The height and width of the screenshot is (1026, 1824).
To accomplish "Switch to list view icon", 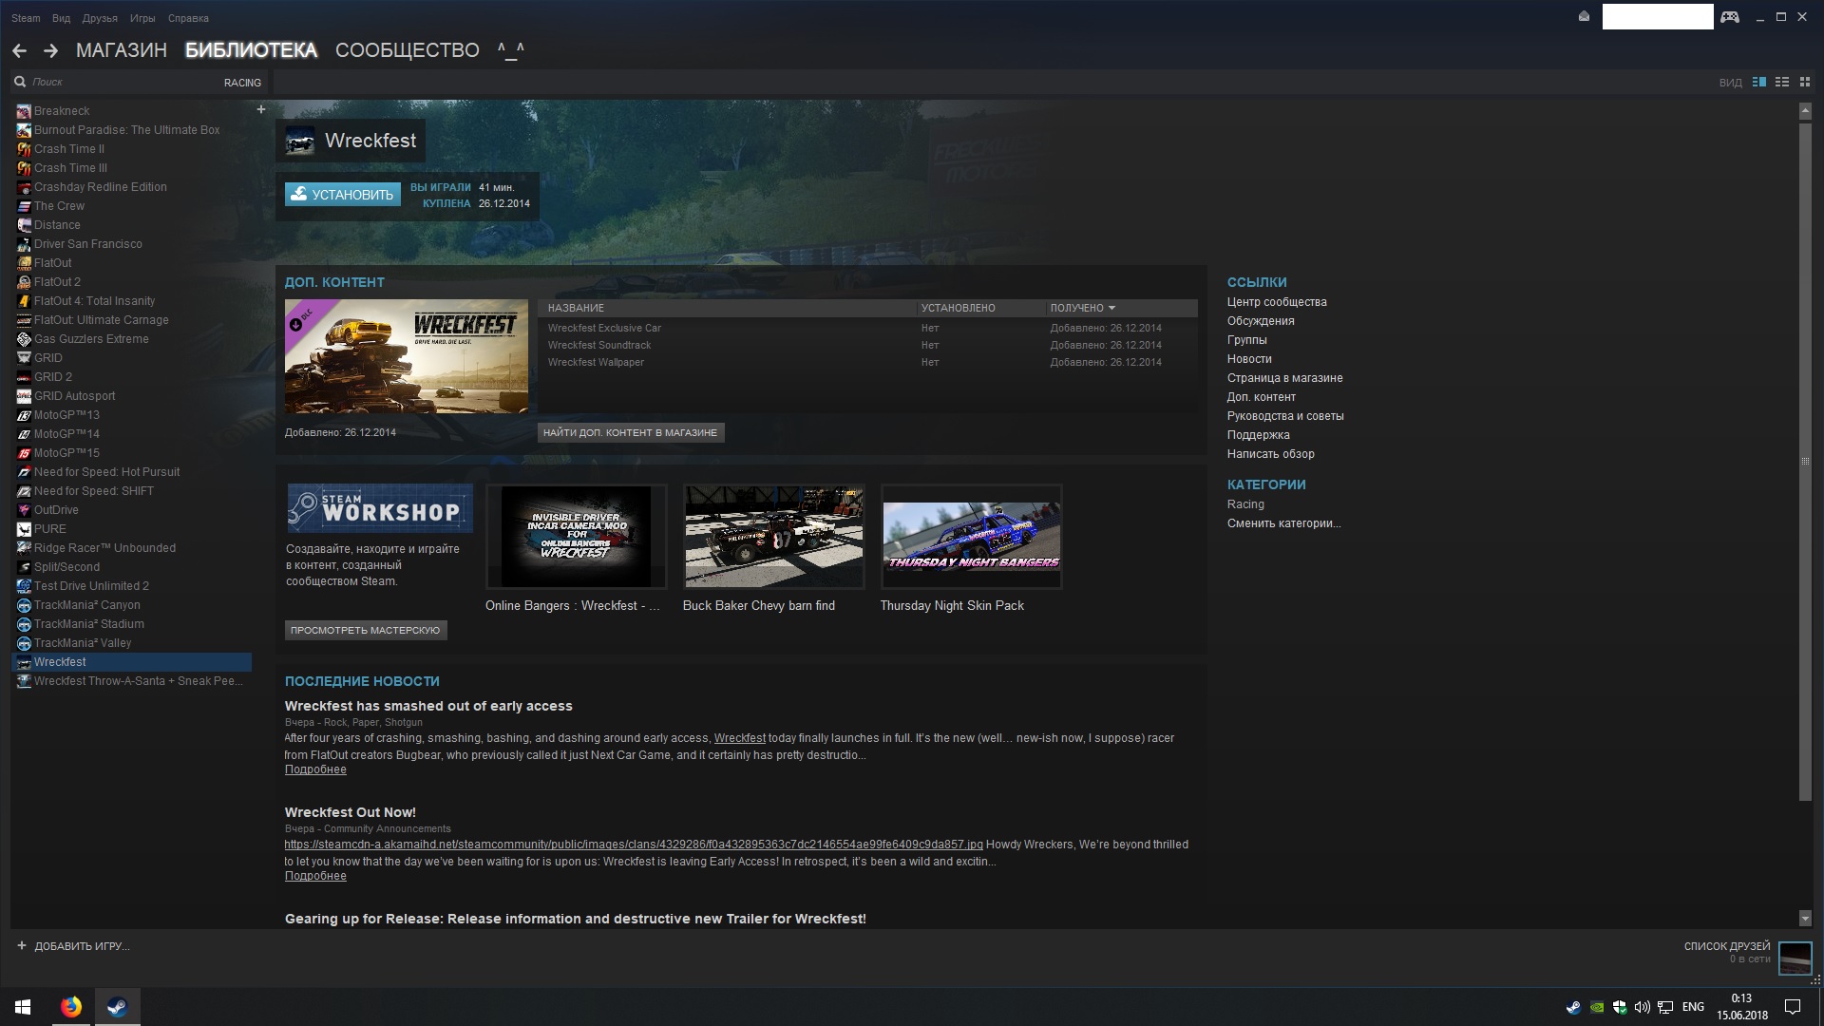I will coord(1782,83).
